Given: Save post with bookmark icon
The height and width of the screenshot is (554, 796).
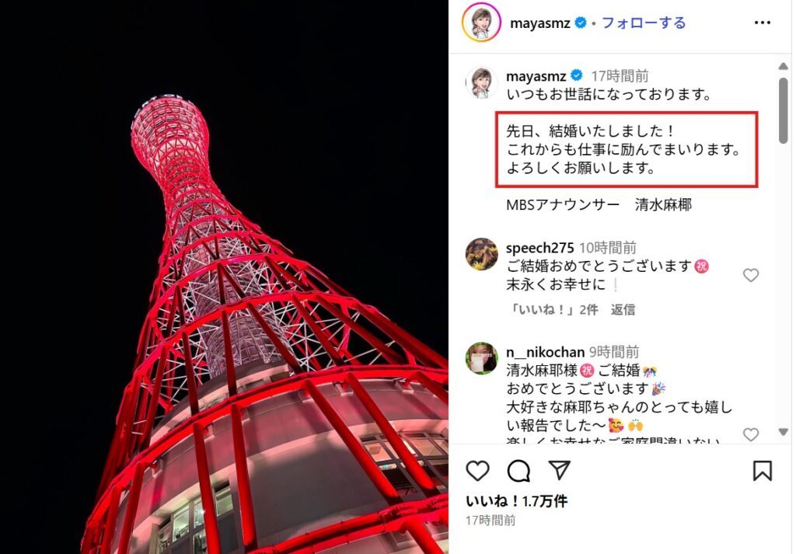Looking at the screenshot, I should 762,471.
